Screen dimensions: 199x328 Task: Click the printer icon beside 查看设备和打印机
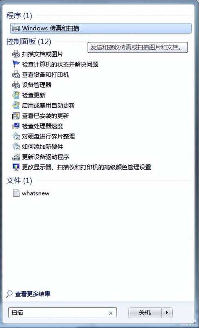(x=16, y=75)
